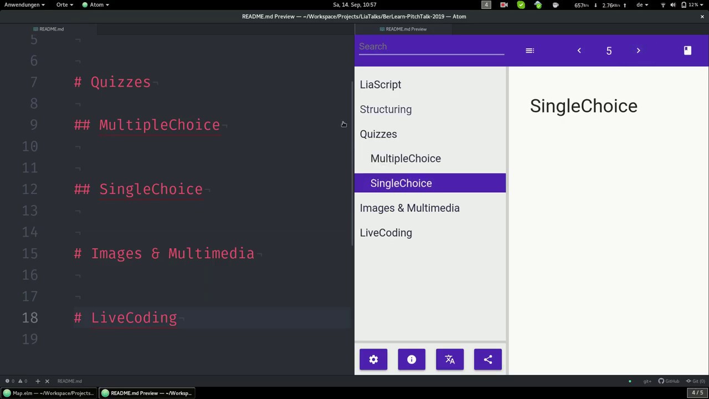709x399 pixels.
Task: Click the share button in preview
Action: [488, 360]
